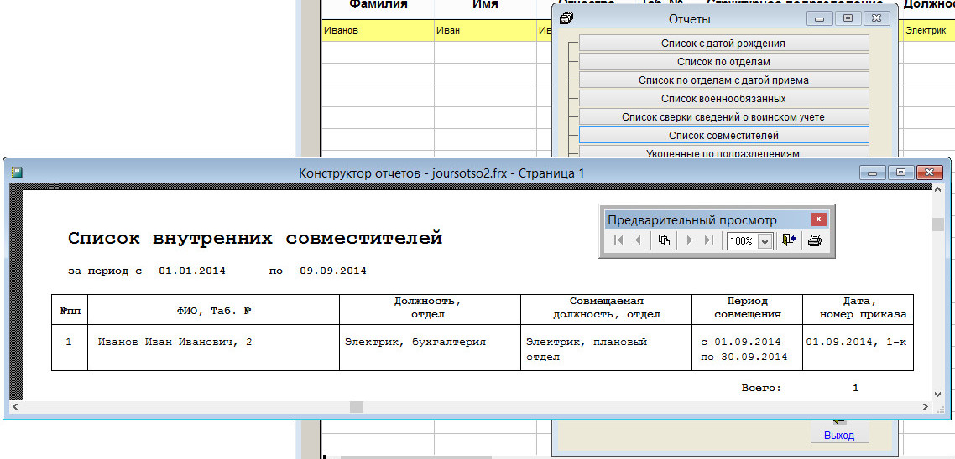This screenshot has height=459, width=955.
Task: Go to first page in preview toolbar
Action: pos(618,240)
